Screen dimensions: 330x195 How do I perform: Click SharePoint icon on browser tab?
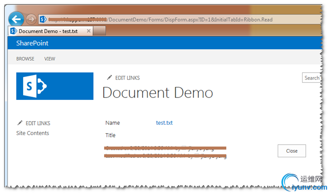point(14,31)
